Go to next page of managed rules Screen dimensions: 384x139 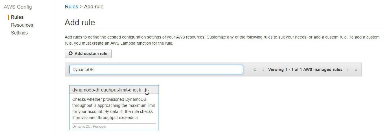[x=347, y=69]
